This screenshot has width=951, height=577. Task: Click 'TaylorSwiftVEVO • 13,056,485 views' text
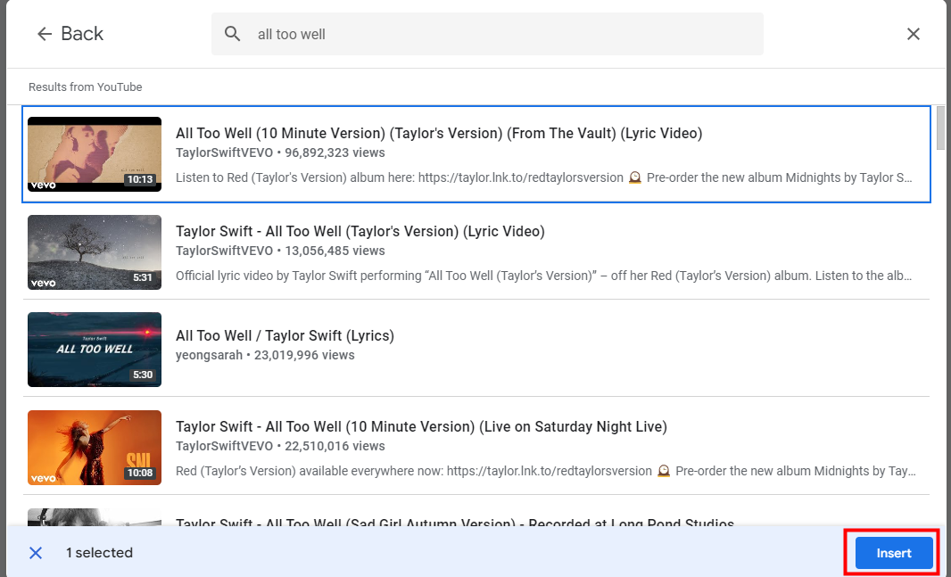click(x=280, y=251)
